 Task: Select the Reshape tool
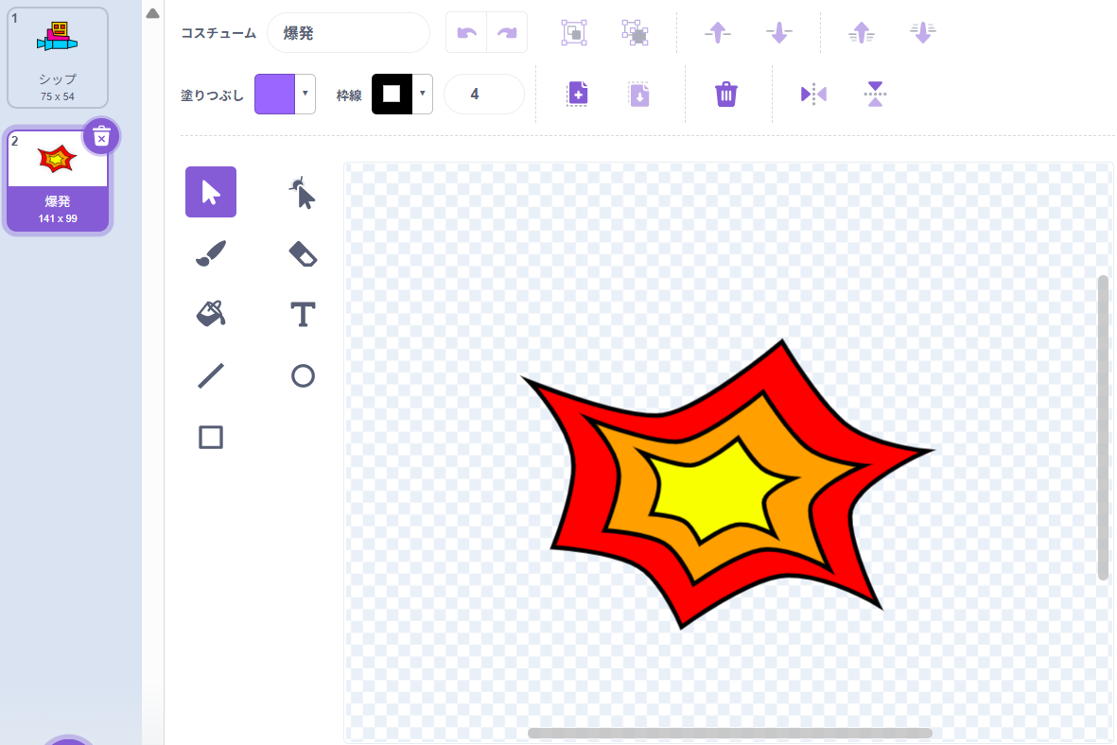click(303, 192)
